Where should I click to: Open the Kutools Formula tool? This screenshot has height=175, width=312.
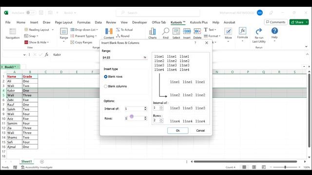point(242,35)
